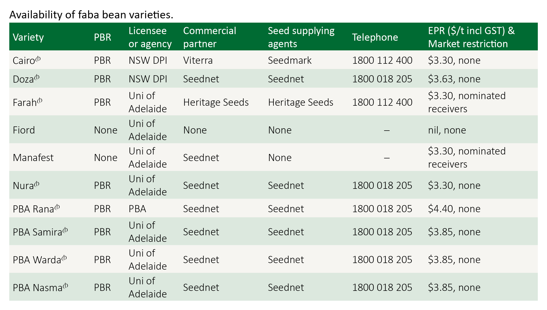Click the PBR symbol after PBA Warda
The height and width of the screenshot is (310, 547).
point(64,258)
